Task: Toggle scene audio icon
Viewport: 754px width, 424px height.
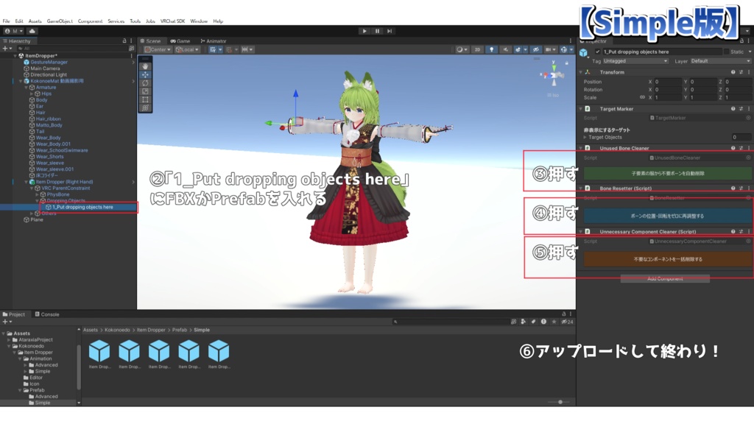Action: pyautogui.click(x=505, y=49)
